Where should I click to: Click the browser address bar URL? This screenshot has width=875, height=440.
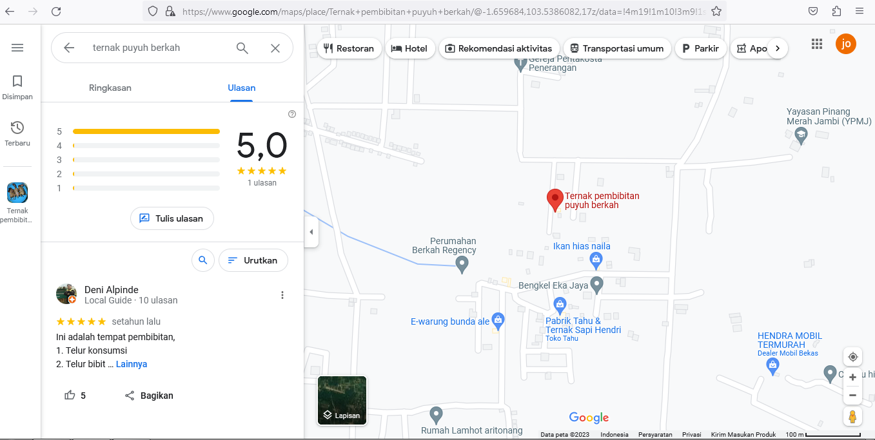click(x=444, y=11)
